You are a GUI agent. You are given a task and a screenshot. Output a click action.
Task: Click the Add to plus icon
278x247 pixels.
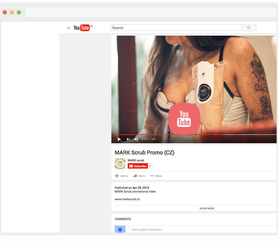click(117, 176)
